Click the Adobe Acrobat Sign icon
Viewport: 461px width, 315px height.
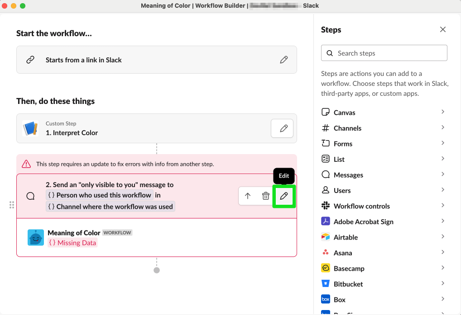pos(326,221)
